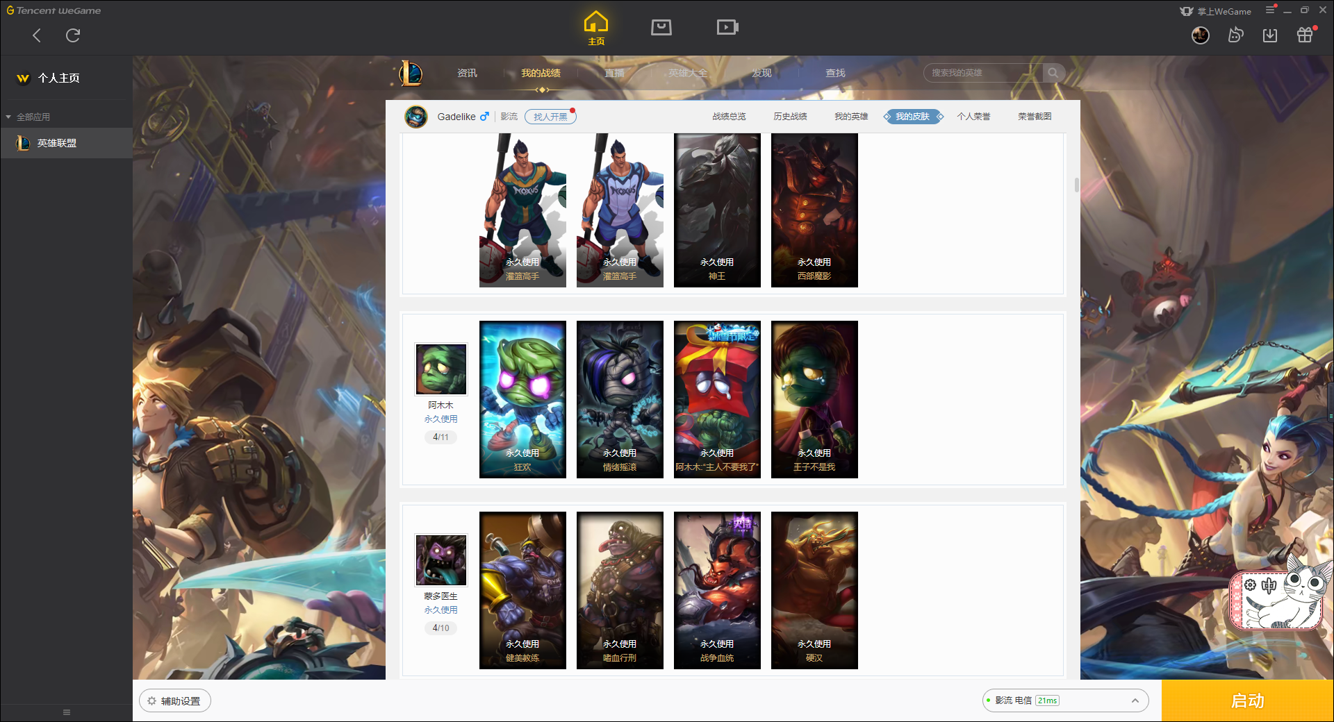1334x722 pixels.
Task: Switch to 个人荣誉 sub-tab
Action: click(x=973, y=117)
